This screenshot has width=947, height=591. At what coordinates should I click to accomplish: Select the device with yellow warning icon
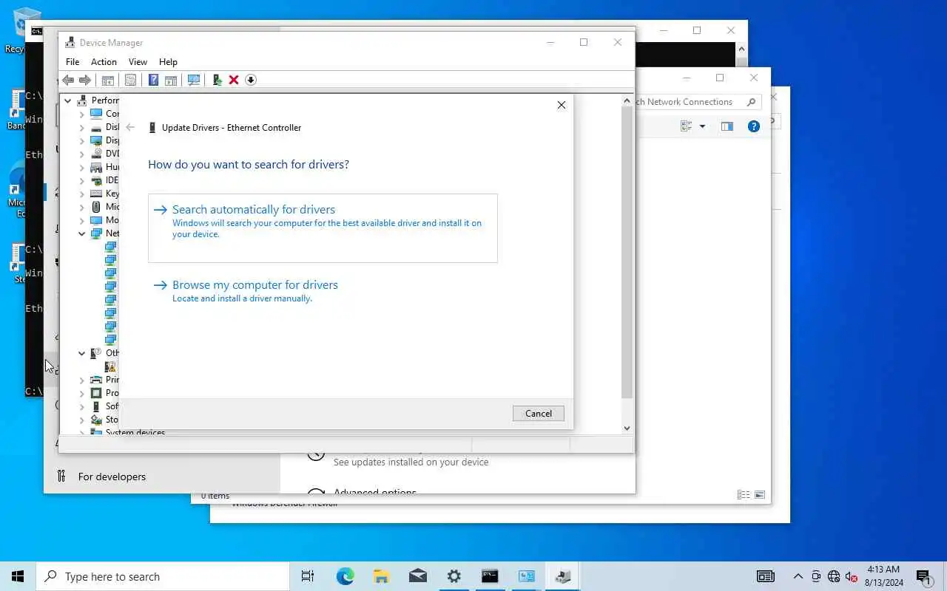pyautogui.click(x=110, y=366)
